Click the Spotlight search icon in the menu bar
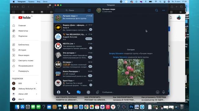Image resolution: width=199 pixels, height=111 pixels. (160, 2)
